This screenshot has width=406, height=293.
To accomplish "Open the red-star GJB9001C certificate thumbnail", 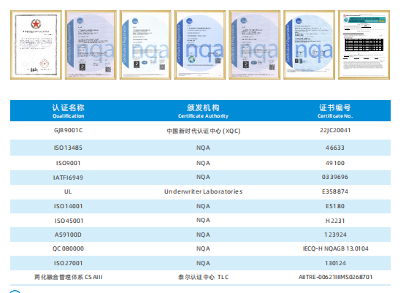I will tap(36, 45).
